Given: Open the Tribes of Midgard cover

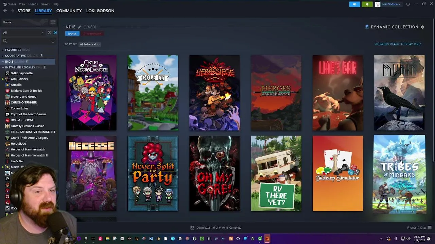Looking at the screenshot, I should 399,174.
